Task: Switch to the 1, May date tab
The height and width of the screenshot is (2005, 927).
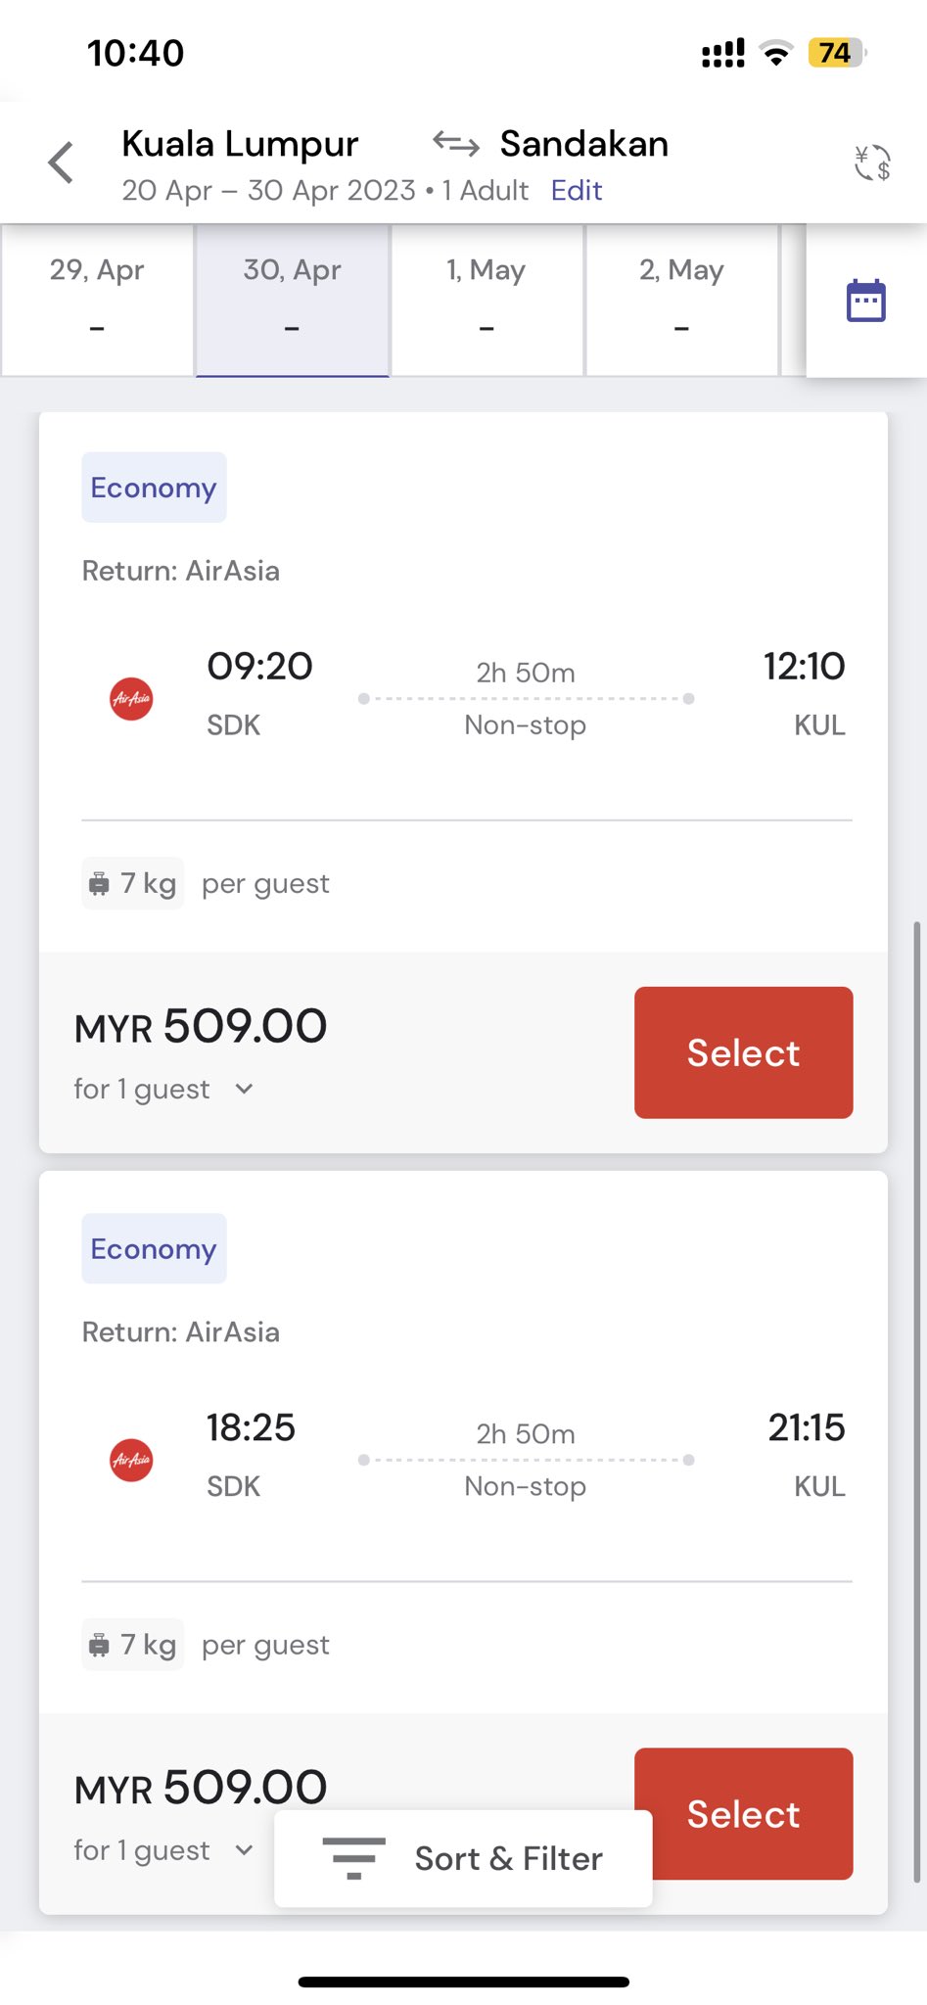Action: tap(487, 299)
